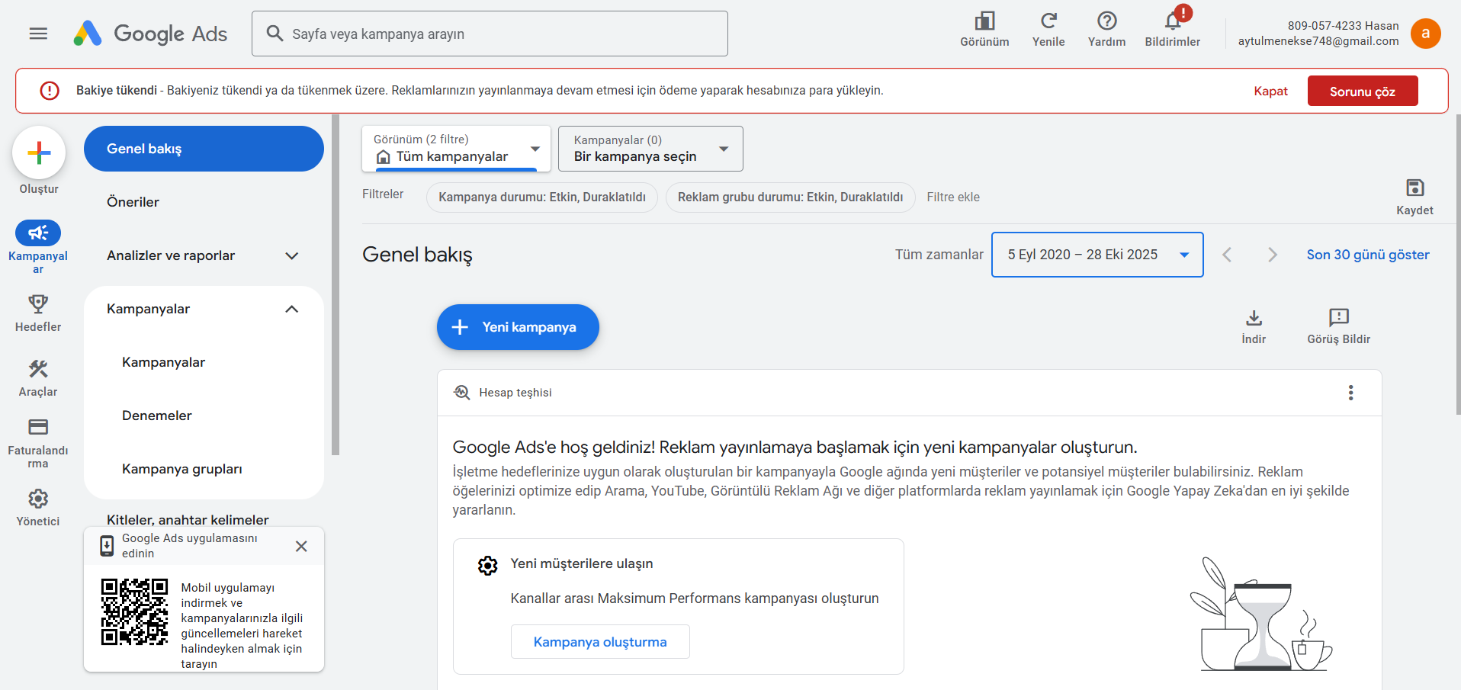1461x690 pixels.
Task: Click the İndir download icon
Action: [1254, 319]
